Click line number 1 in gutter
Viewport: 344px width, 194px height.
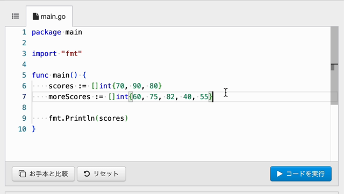(24, 32)
